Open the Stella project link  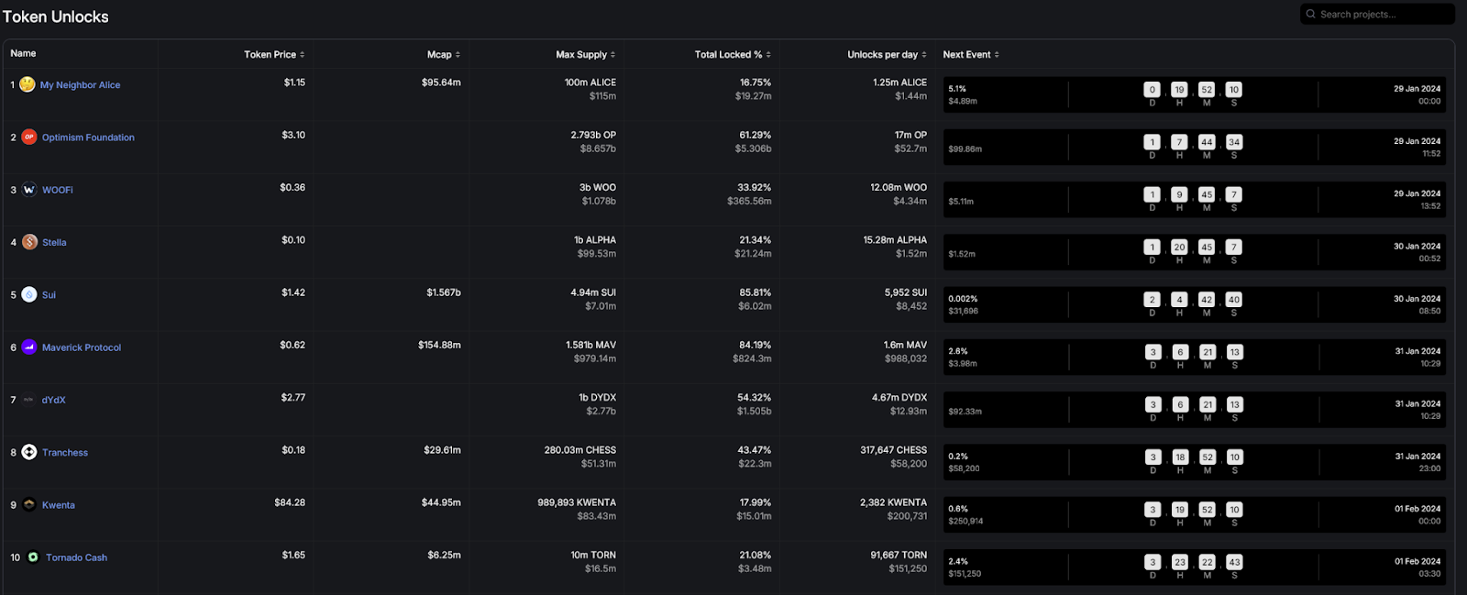[54, 243]
